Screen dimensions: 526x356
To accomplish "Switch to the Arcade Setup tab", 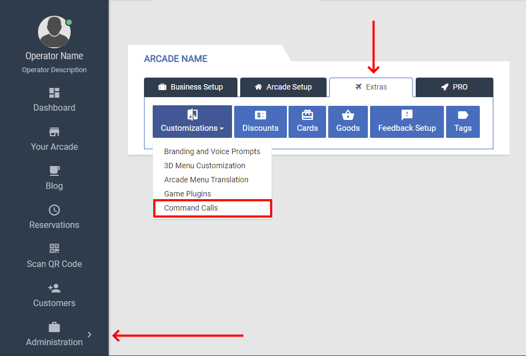I will [x=283, y=87].
